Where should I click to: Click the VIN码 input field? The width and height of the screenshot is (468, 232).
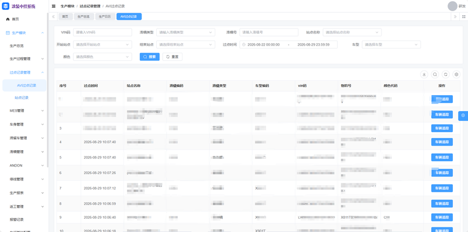103,32
